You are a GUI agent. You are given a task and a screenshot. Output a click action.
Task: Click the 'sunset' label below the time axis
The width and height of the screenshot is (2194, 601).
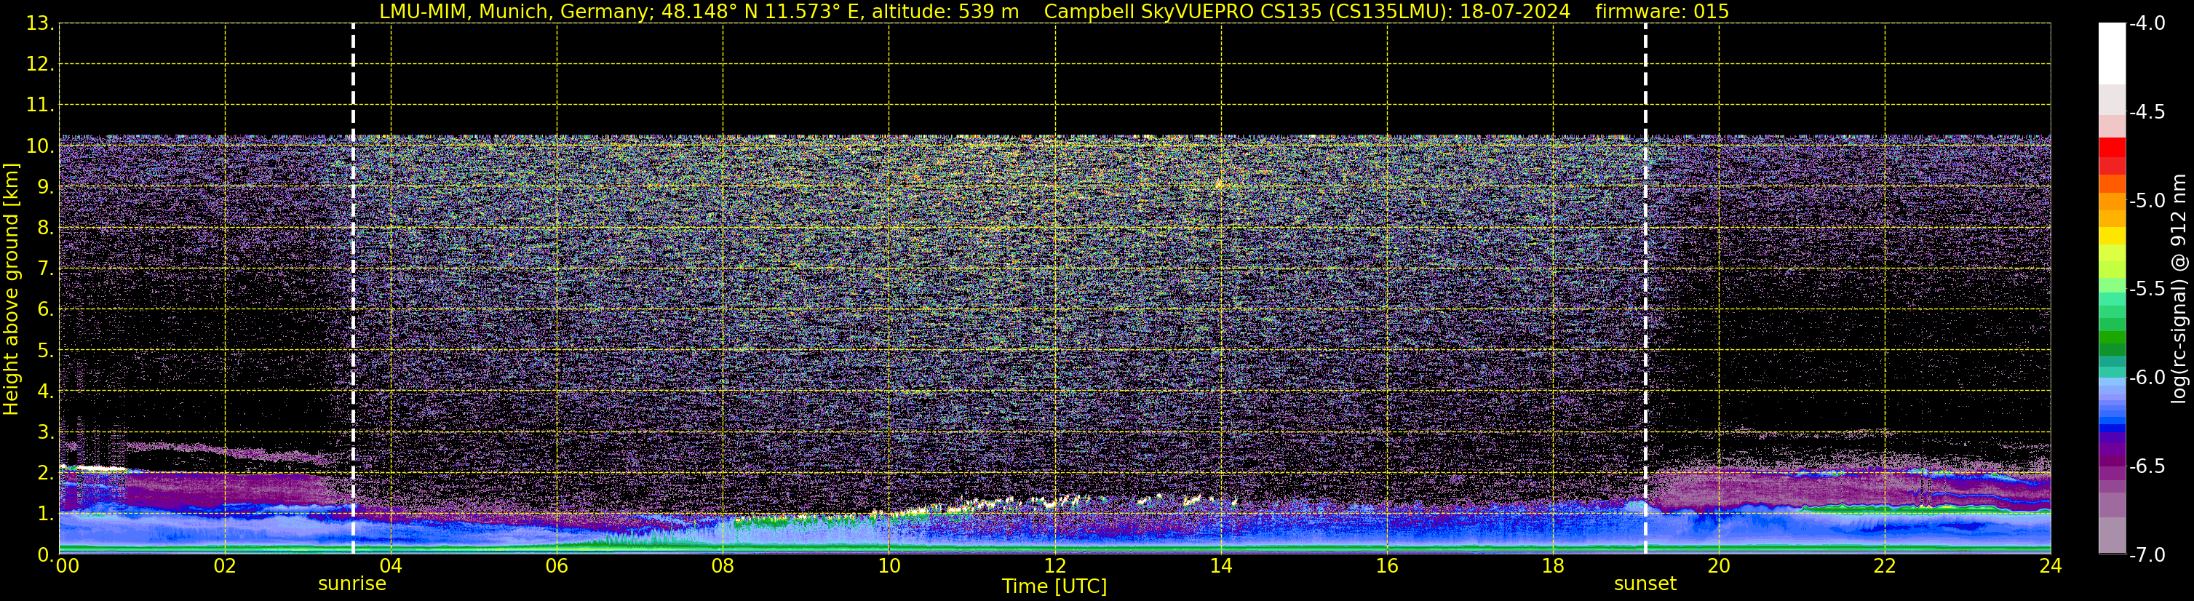tap(1645, 584)
